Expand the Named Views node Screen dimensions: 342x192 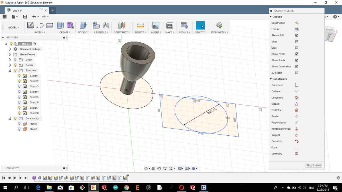10,54
